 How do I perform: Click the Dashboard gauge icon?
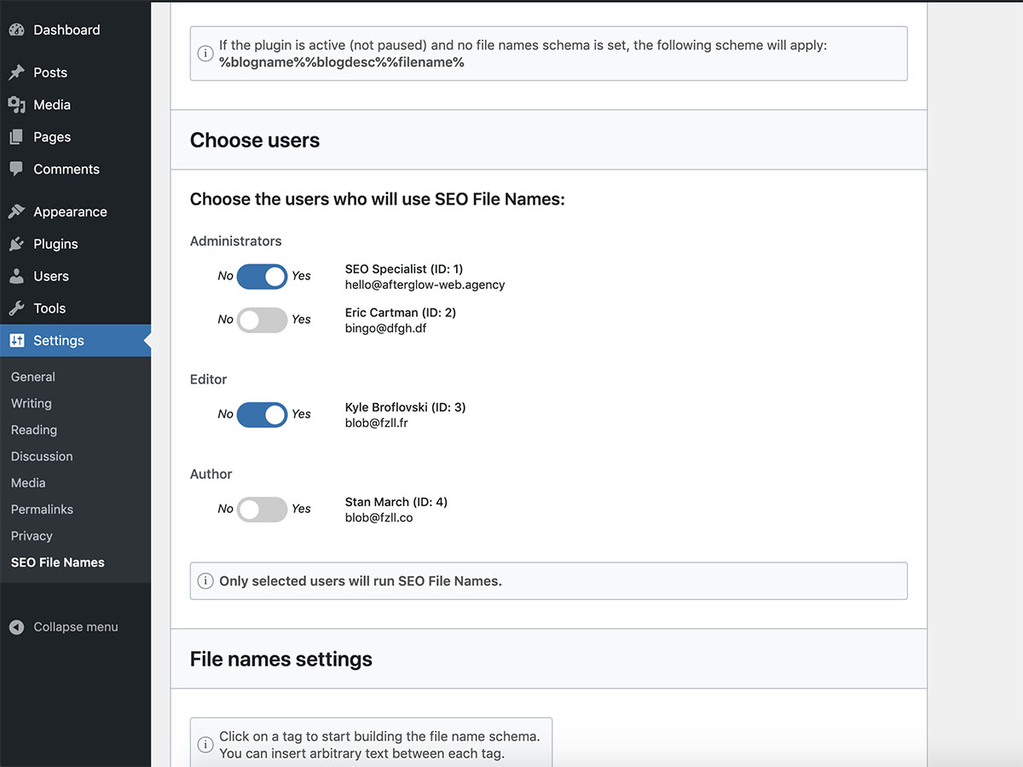tap(17, 30)
